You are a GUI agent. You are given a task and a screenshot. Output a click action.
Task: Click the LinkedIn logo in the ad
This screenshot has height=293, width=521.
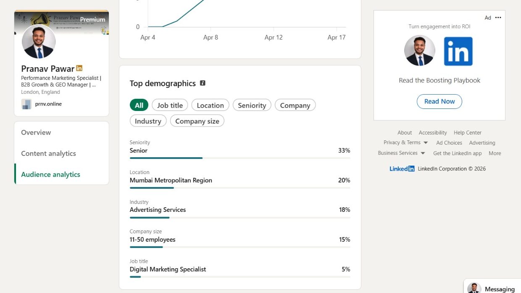pyautogui.click(x=458, y=51)
